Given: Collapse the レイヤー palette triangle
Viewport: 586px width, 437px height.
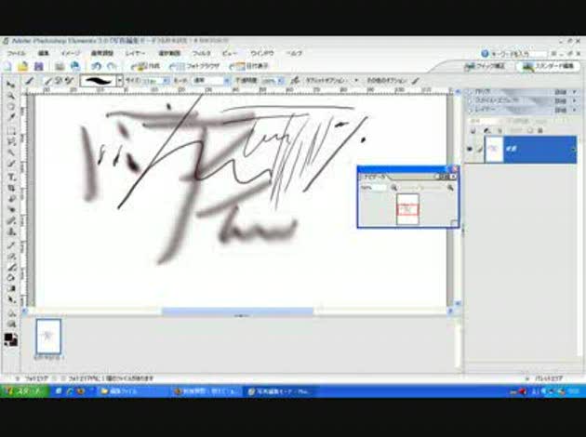Looking at the screenshot, I should pos(470,111).
